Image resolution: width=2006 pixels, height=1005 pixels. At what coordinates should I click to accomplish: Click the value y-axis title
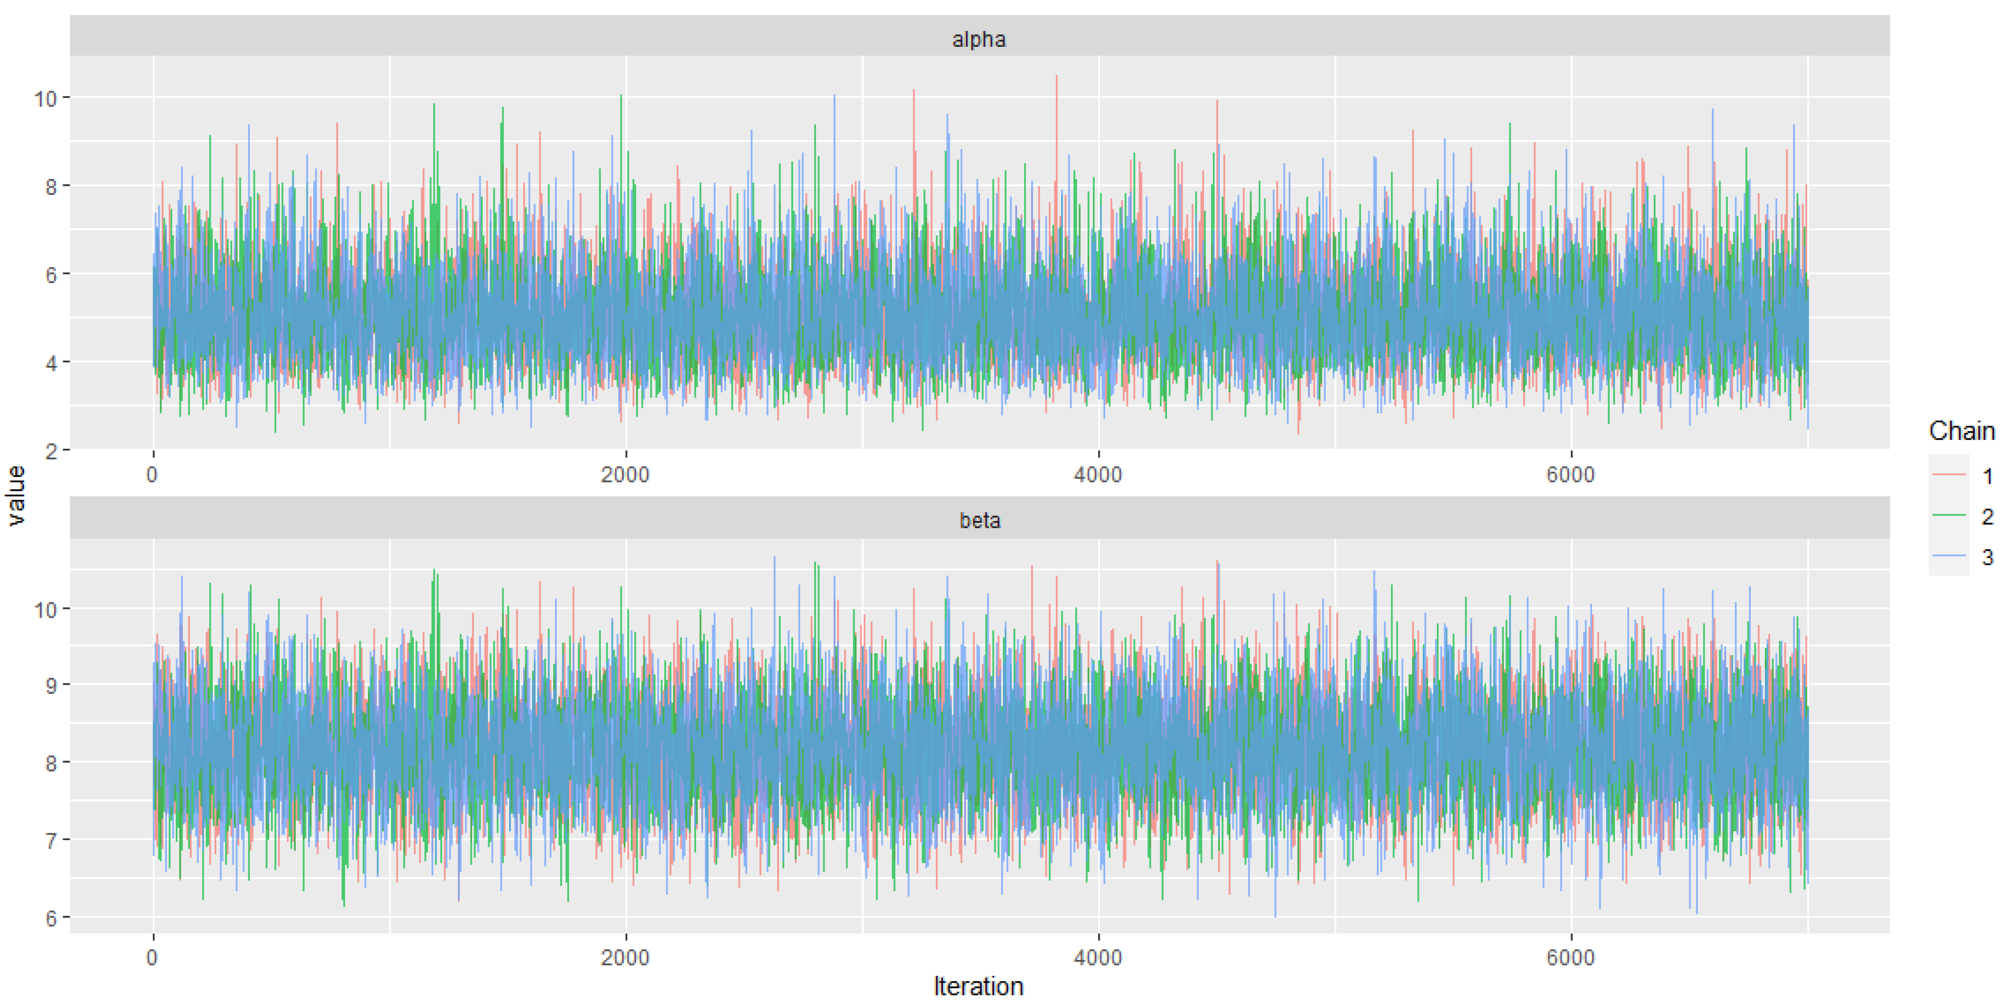point(16,496)
